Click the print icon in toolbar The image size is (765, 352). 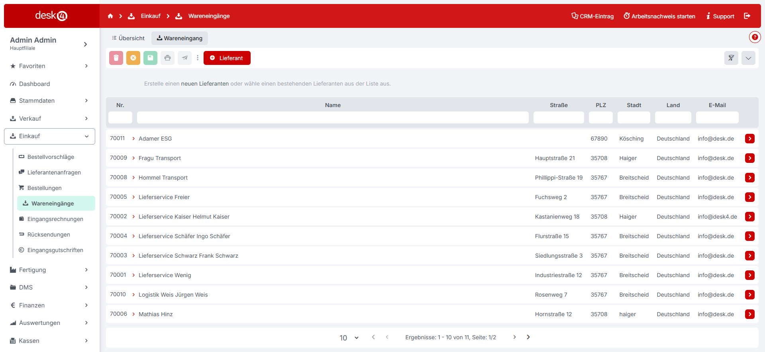click(167, 58)
